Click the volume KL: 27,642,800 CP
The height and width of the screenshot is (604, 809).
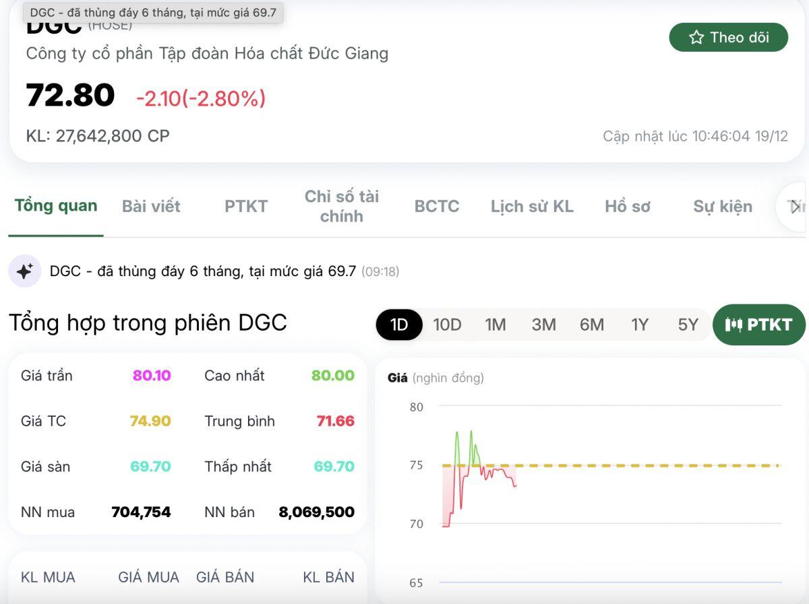coord(98,136)
